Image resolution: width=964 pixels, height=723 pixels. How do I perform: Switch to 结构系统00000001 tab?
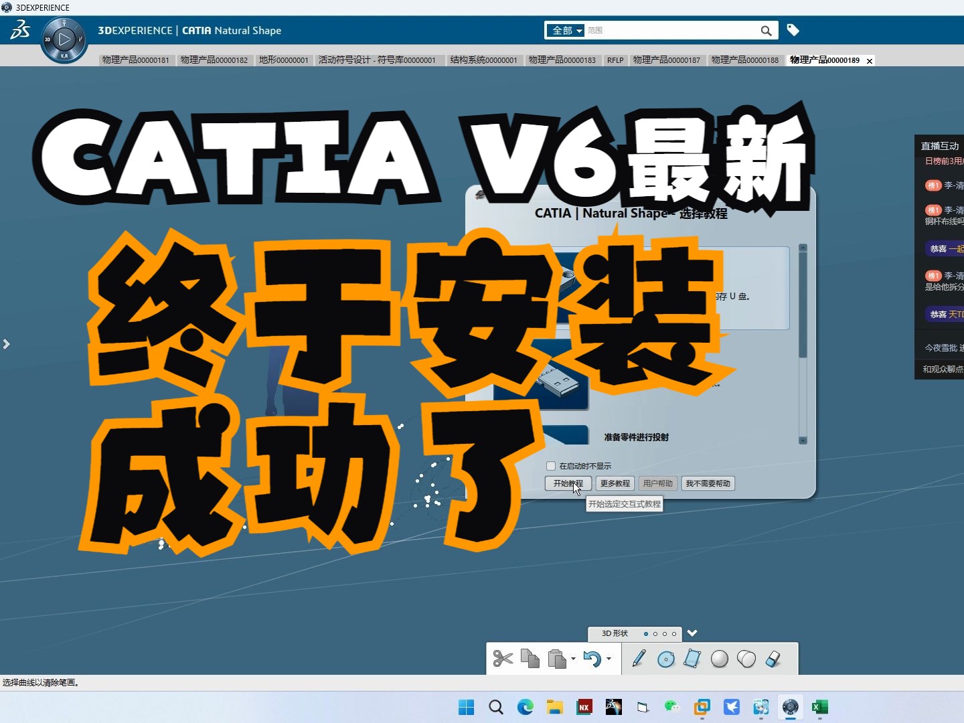(483, 60)
